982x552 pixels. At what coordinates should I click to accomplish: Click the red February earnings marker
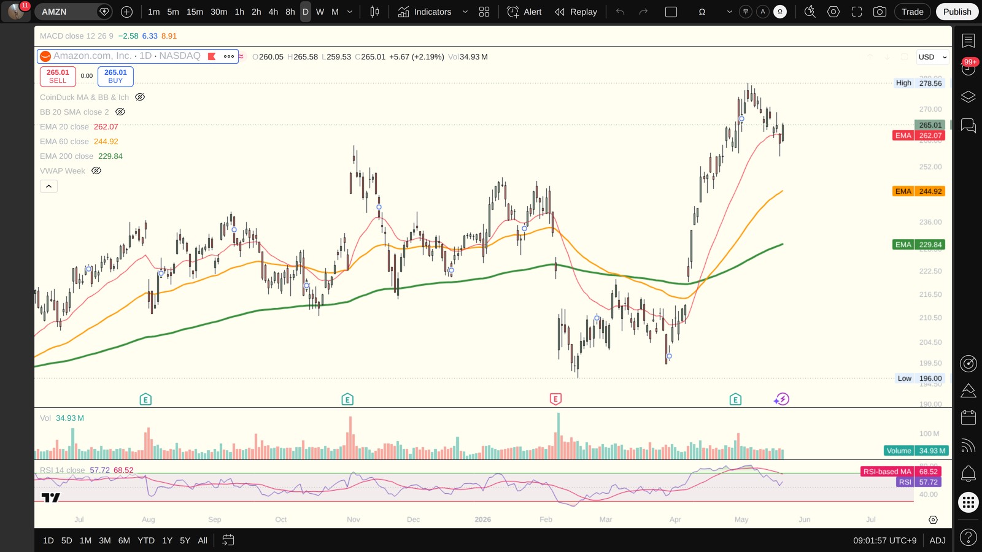point(555,399)
